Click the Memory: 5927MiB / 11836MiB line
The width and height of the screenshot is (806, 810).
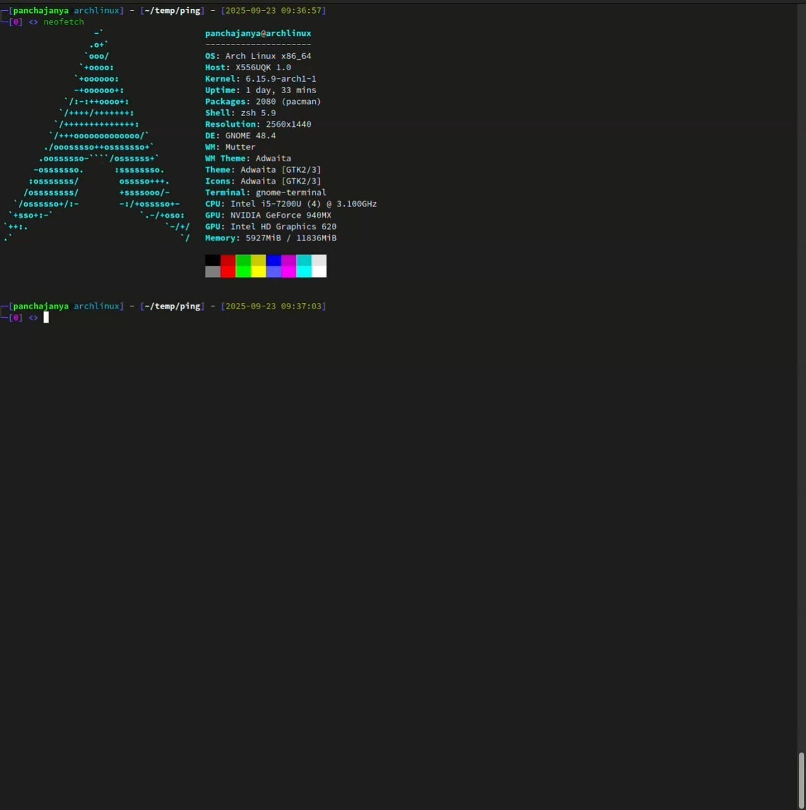tap(271, 238)
